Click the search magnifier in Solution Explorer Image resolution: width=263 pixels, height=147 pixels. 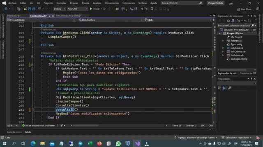[253, 25]
